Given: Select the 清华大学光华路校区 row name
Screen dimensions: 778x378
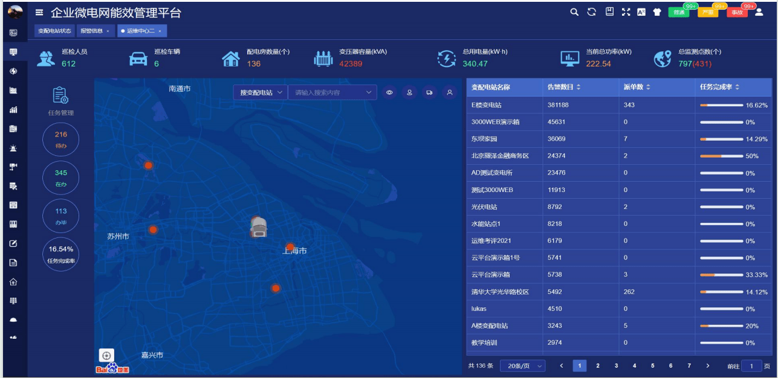Looking at the screenshot, I should coord(500,292).
